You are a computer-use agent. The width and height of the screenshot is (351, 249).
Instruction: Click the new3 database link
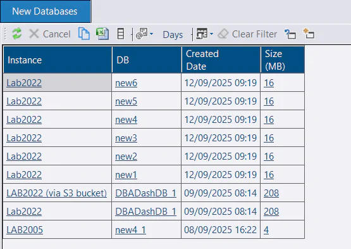point(126,138)
